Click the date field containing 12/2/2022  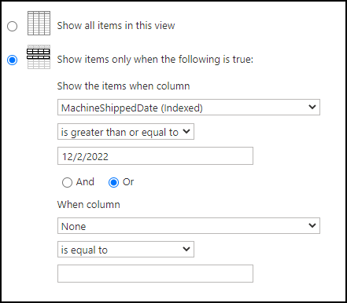[x=155, y=156]
